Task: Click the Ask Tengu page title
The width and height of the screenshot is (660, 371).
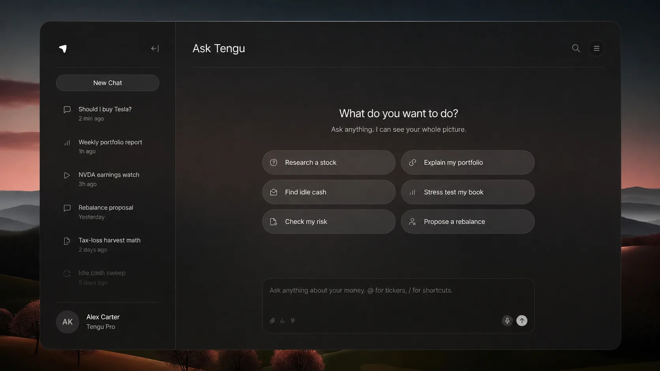Action: (219, 48)
